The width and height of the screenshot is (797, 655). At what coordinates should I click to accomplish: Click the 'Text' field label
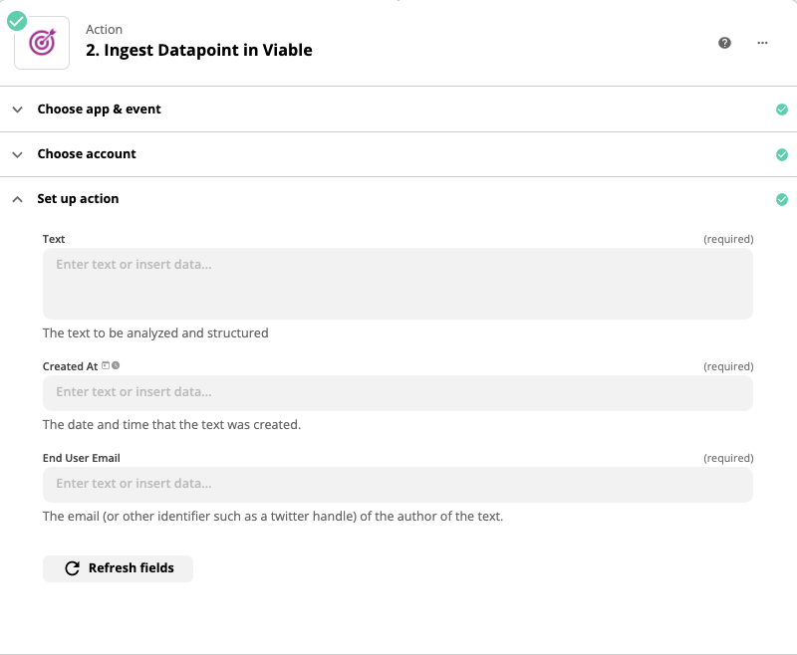pyautogui.click(x=54, y=239)
